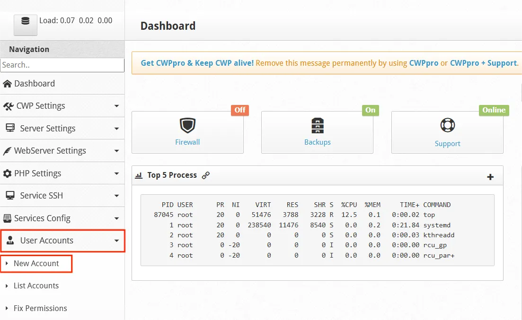Screen dimensions: 522x320
Task: Click the Backups storage icon
Action: 317,126
